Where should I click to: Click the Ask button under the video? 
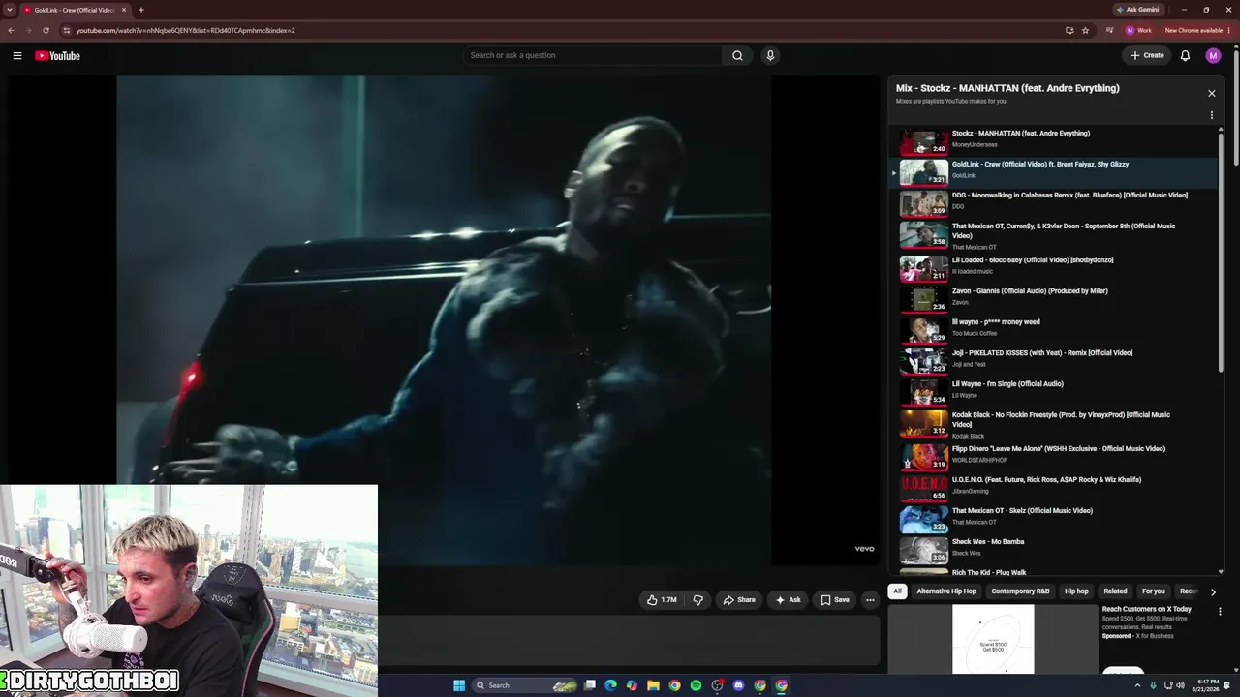click(x=788, y=600)
